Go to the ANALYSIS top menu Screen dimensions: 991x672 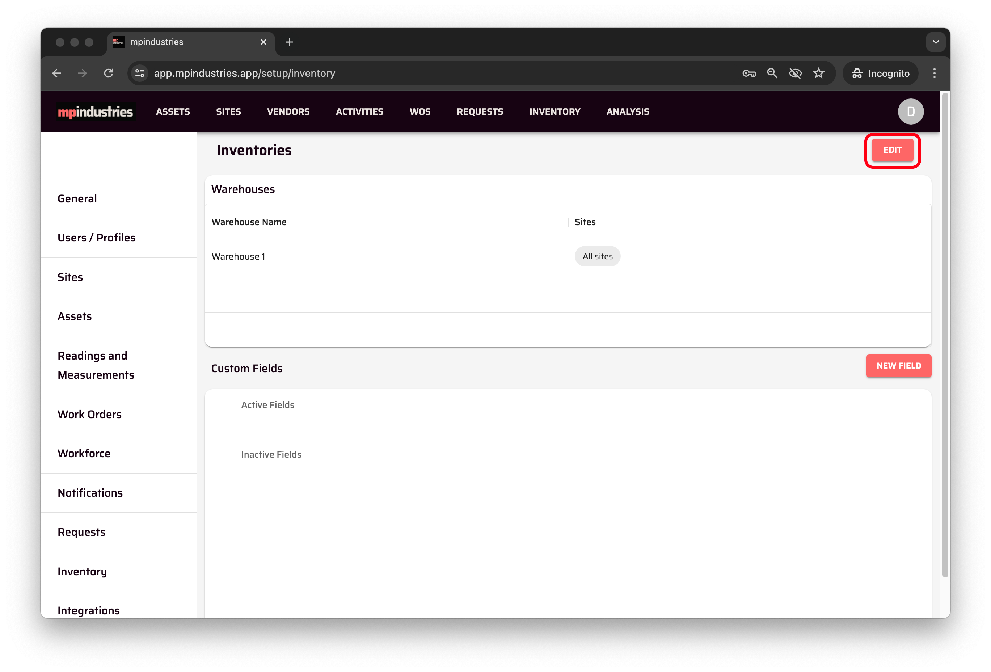coord(628,112)
